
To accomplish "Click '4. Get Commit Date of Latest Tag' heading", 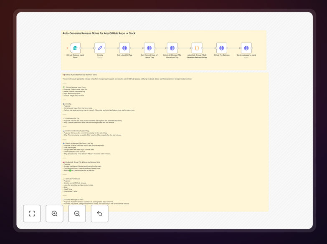I will tap(76, 131).
